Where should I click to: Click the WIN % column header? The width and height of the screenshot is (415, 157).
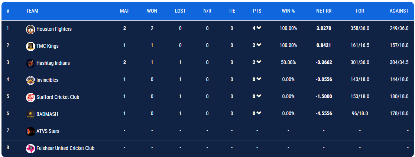coord(288,11)
